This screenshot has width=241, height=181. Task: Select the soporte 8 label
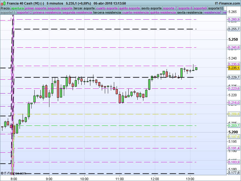185,8
